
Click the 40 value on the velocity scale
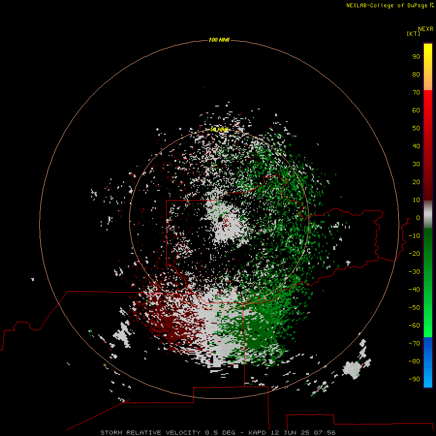[416, 146]
